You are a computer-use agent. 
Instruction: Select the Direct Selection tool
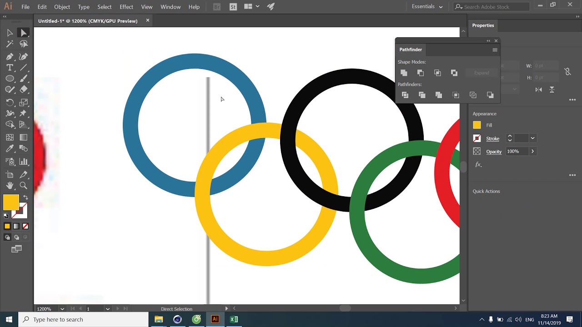24,33
